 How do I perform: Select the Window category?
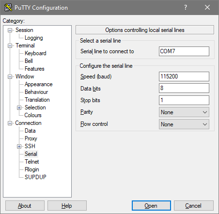click(x=25, y=76)
